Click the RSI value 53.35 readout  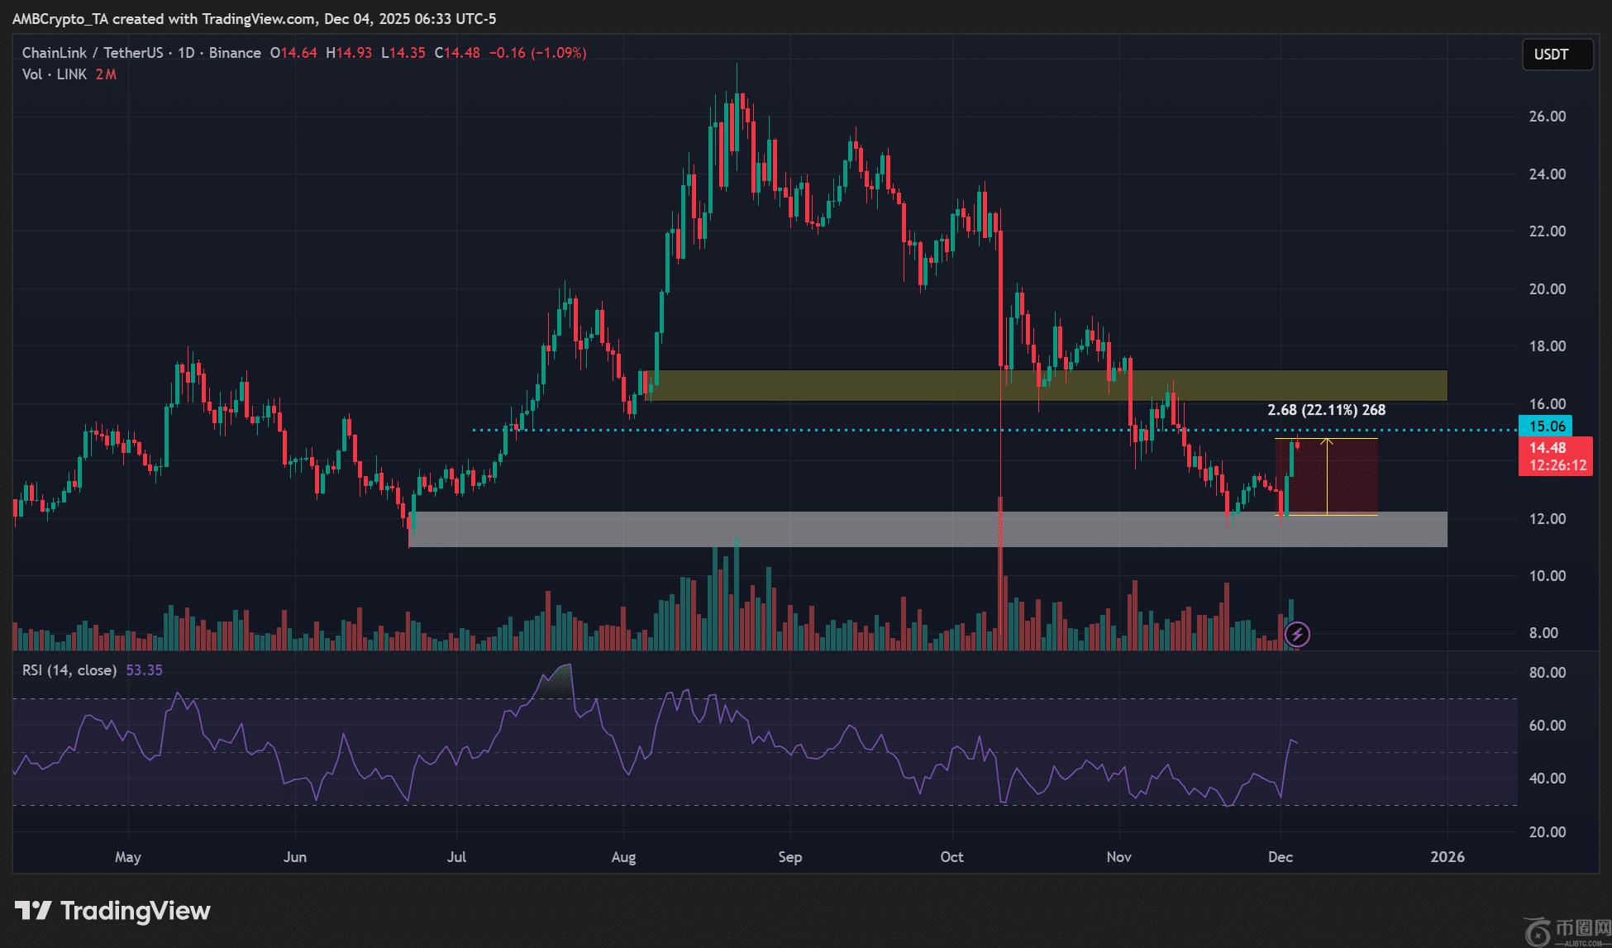tap(144, 670)
